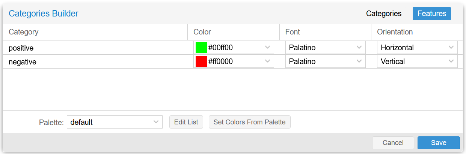466x154 pixels.
Task: Click the Orientation column header
Action: pos(395,32)
